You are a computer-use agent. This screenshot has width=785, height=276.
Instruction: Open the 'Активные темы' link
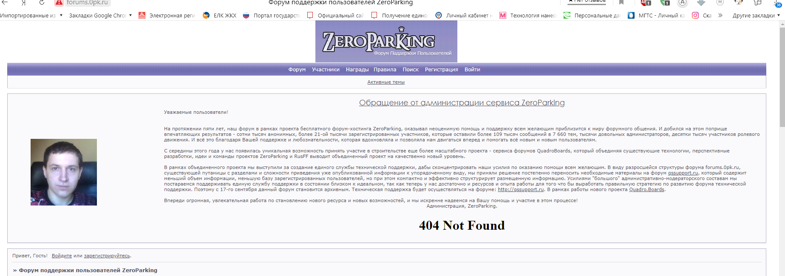point(386,82)
